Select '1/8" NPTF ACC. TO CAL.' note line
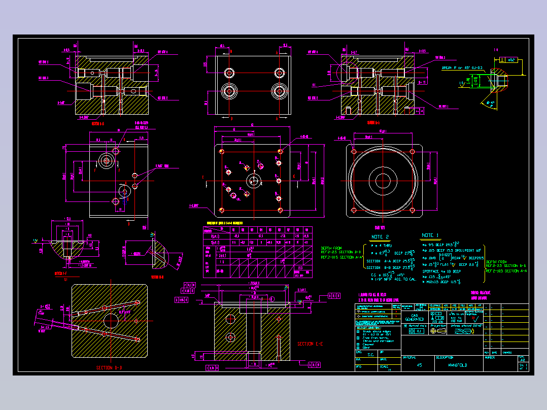 [394, 279]
